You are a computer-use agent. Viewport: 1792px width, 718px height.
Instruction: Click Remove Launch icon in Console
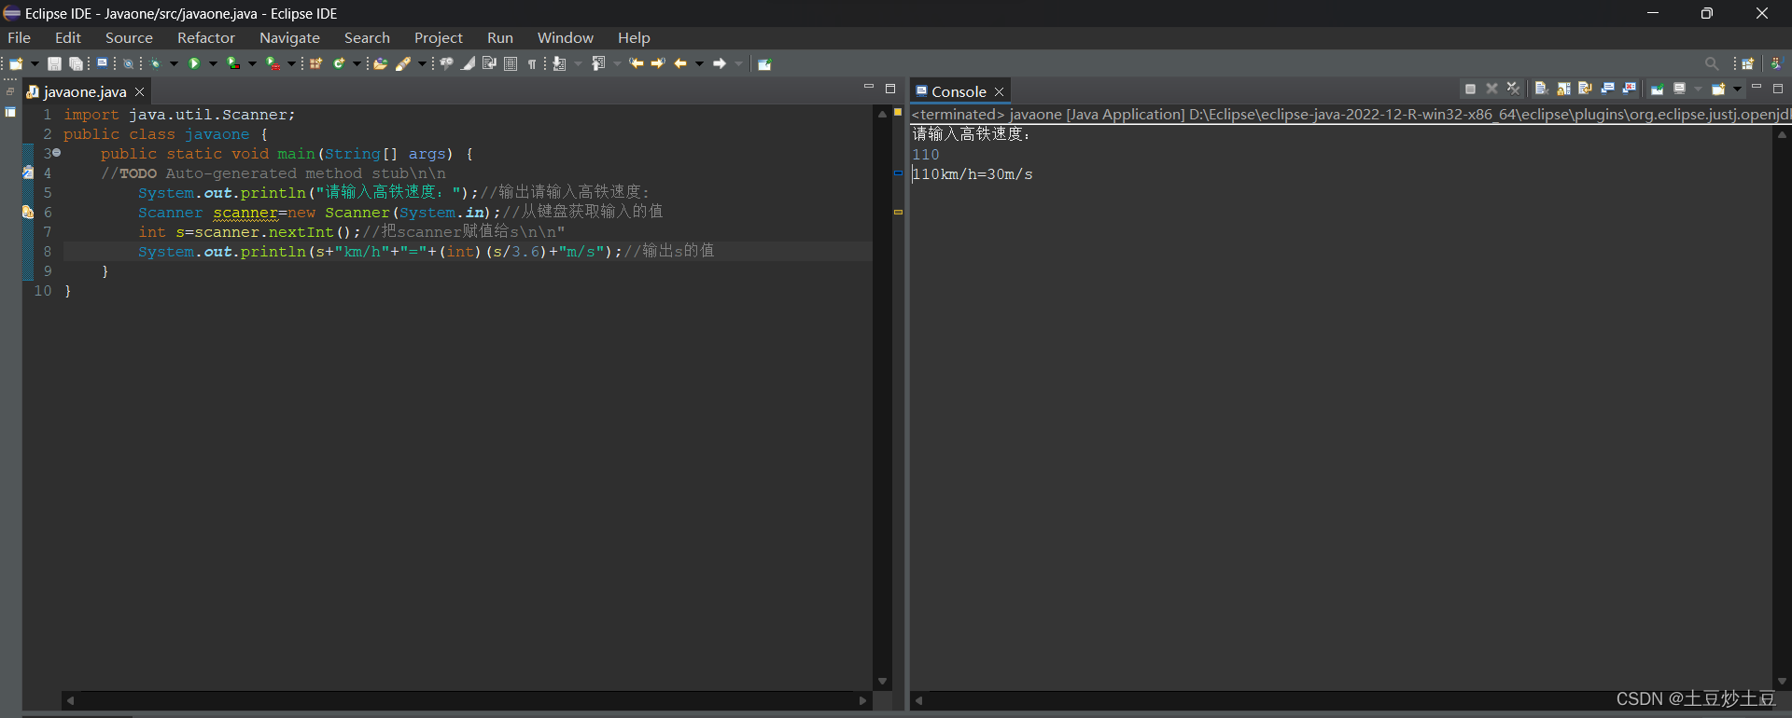(1491, 89)
